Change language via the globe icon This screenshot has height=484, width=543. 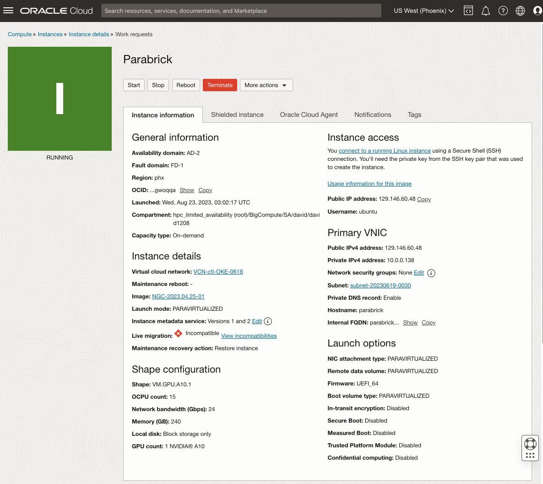click(520, 10)
